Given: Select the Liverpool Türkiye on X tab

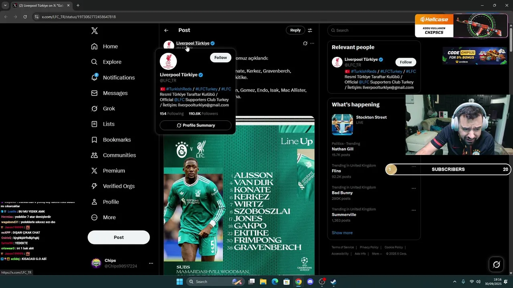Looking at the screenshot, I should pos(41,6).
